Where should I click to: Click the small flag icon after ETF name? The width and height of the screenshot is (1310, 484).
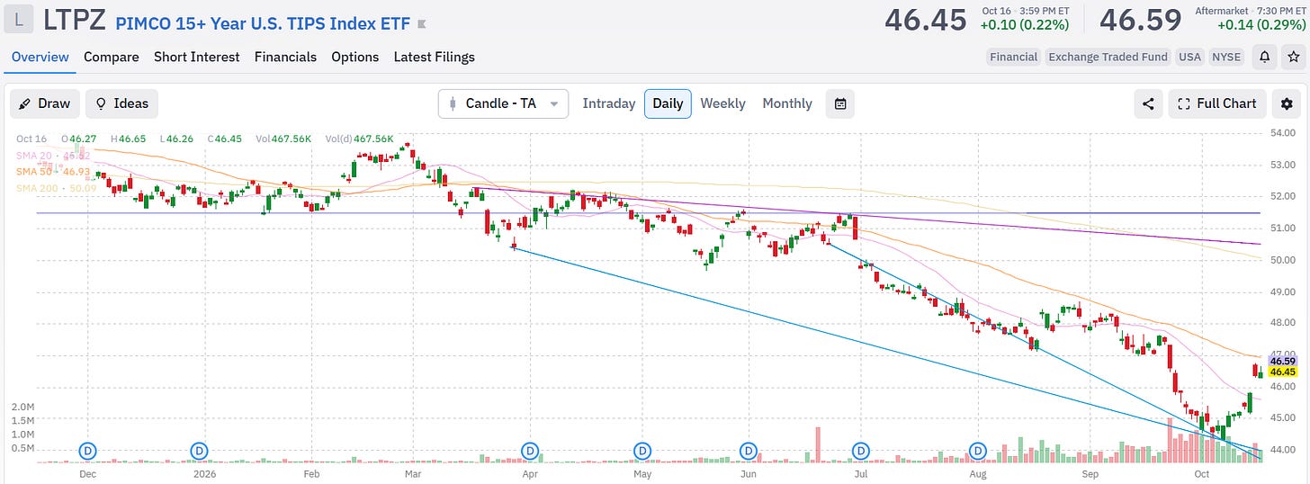(x=423, y=22)
